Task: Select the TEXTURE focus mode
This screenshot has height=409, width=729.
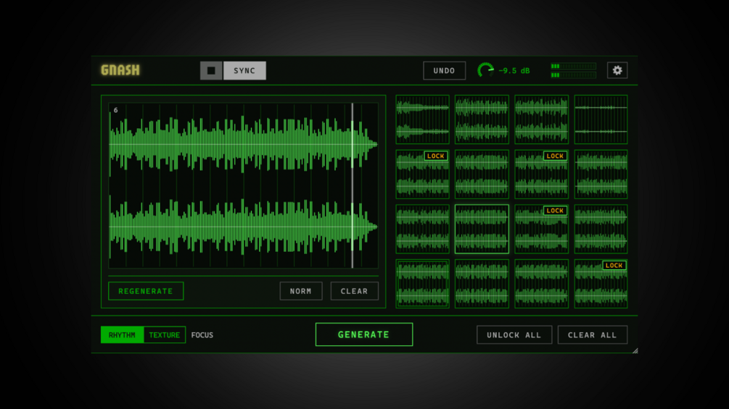Action: (164, 335)
